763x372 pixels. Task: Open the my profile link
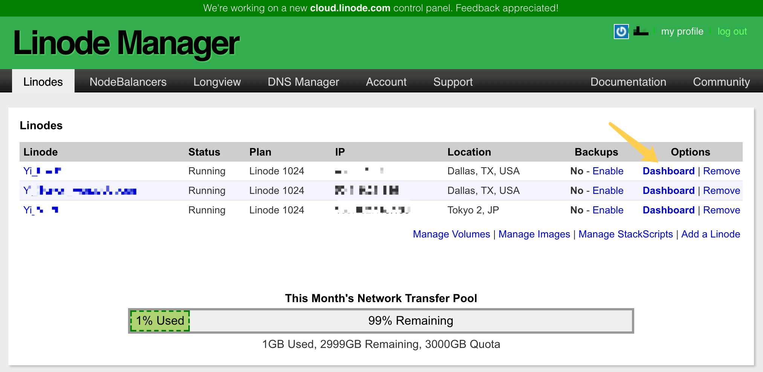point(682,32)
